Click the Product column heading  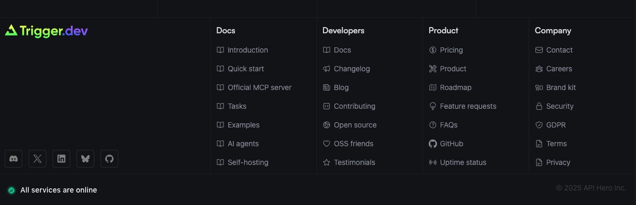443,31
